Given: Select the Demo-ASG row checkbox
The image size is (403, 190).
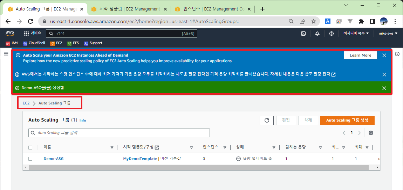Looking at the screenshot, I should [x=30, y=159].
